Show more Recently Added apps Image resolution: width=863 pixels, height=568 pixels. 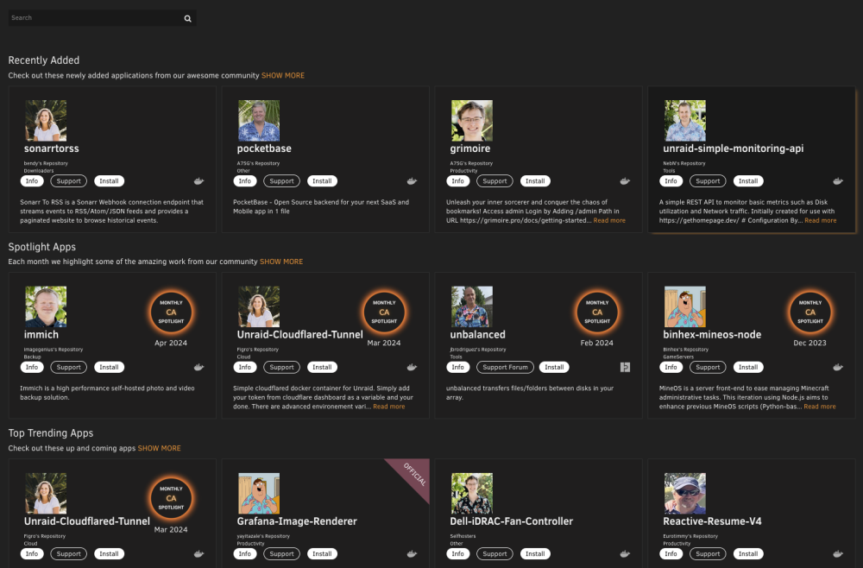[283, 75]
